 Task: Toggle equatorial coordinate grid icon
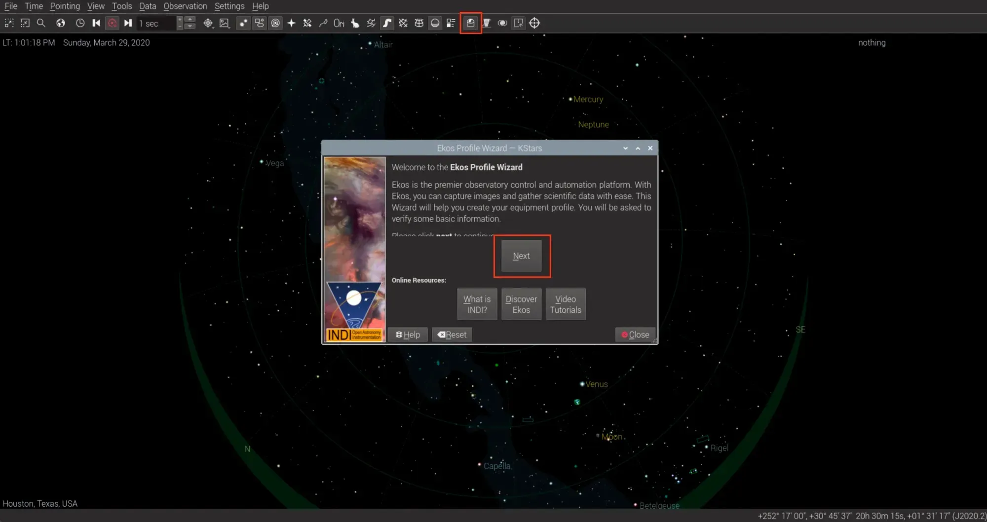tap(403, 23)
